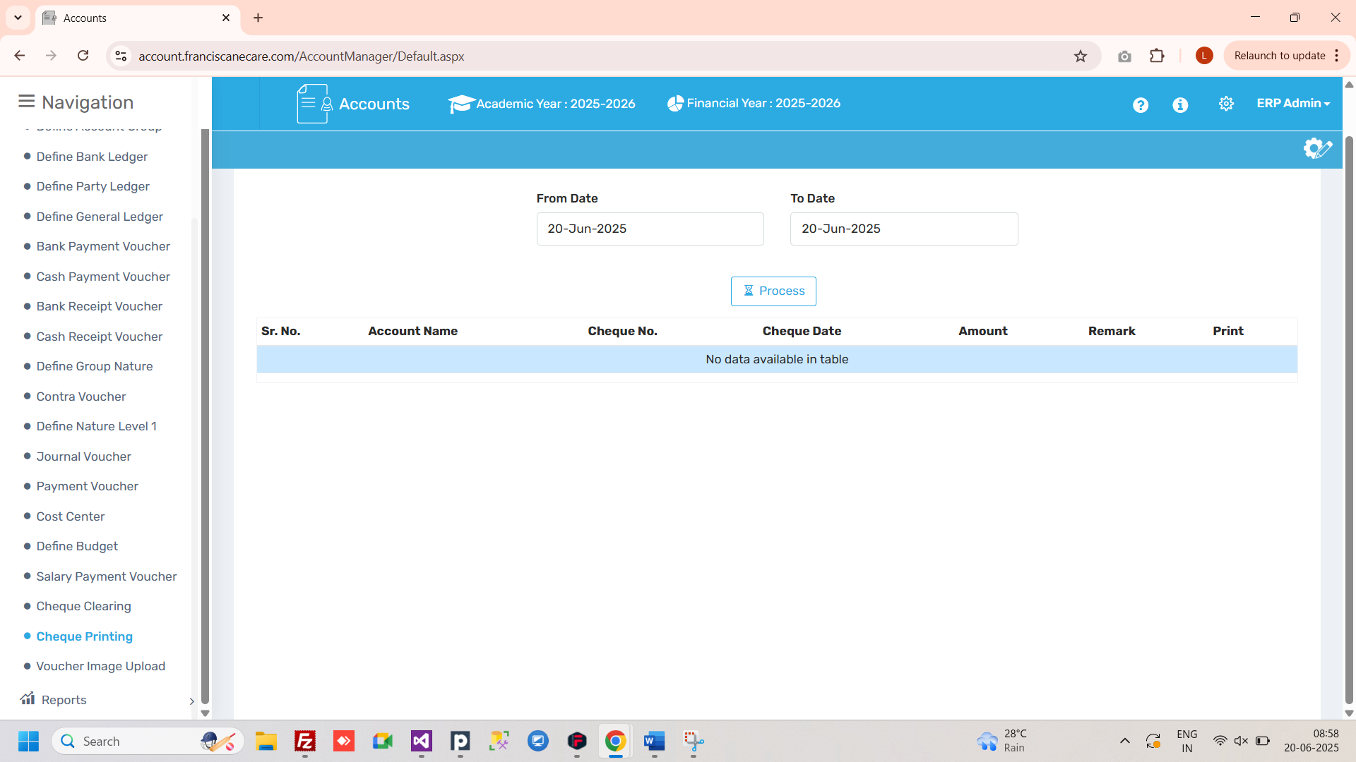Click the Academic Year graduation cap icon
This screenshot has height=762, width=1356.
pos(460,104)
